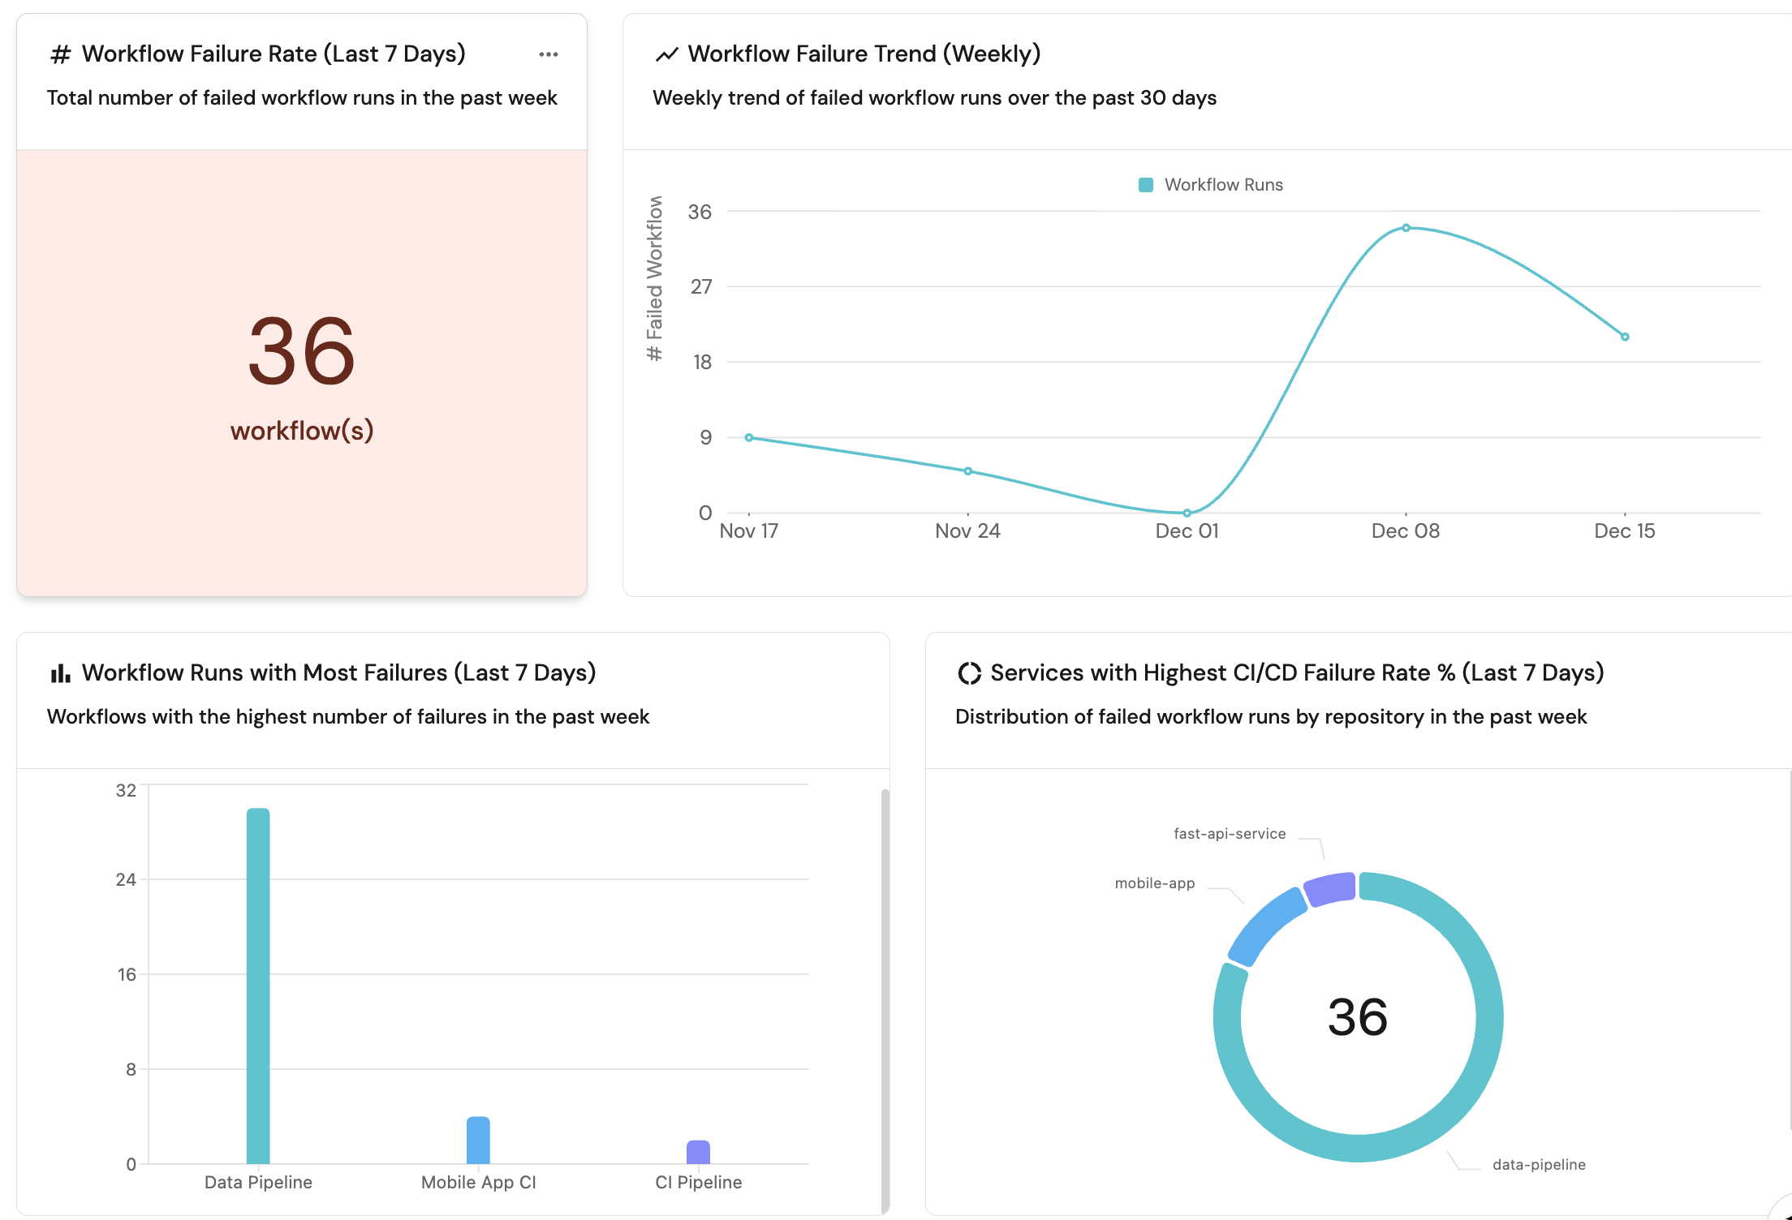The height and width of the screenshot is (1220, 1792).
Task: Toggle the Workflow Runs legend color square
Action: click(1146, 185)
